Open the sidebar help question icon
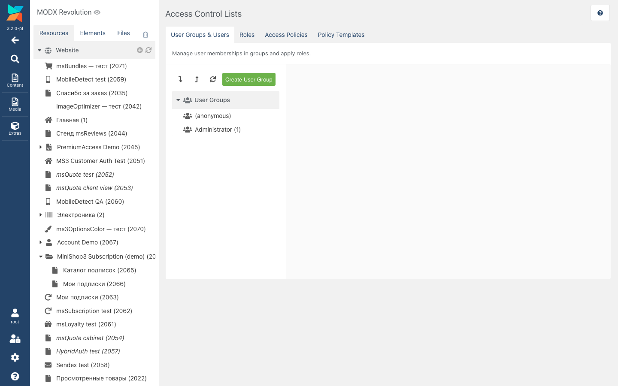This screenshot has height=386, width=618. coord(15,377)
